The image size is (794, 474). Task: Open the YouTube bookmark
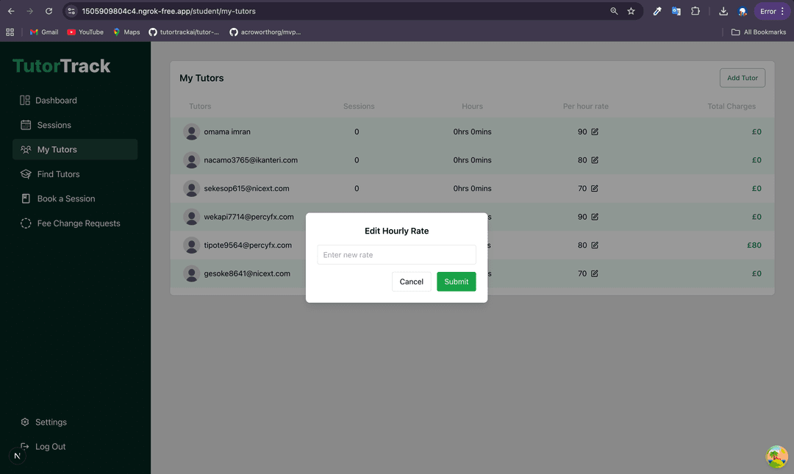85,32
